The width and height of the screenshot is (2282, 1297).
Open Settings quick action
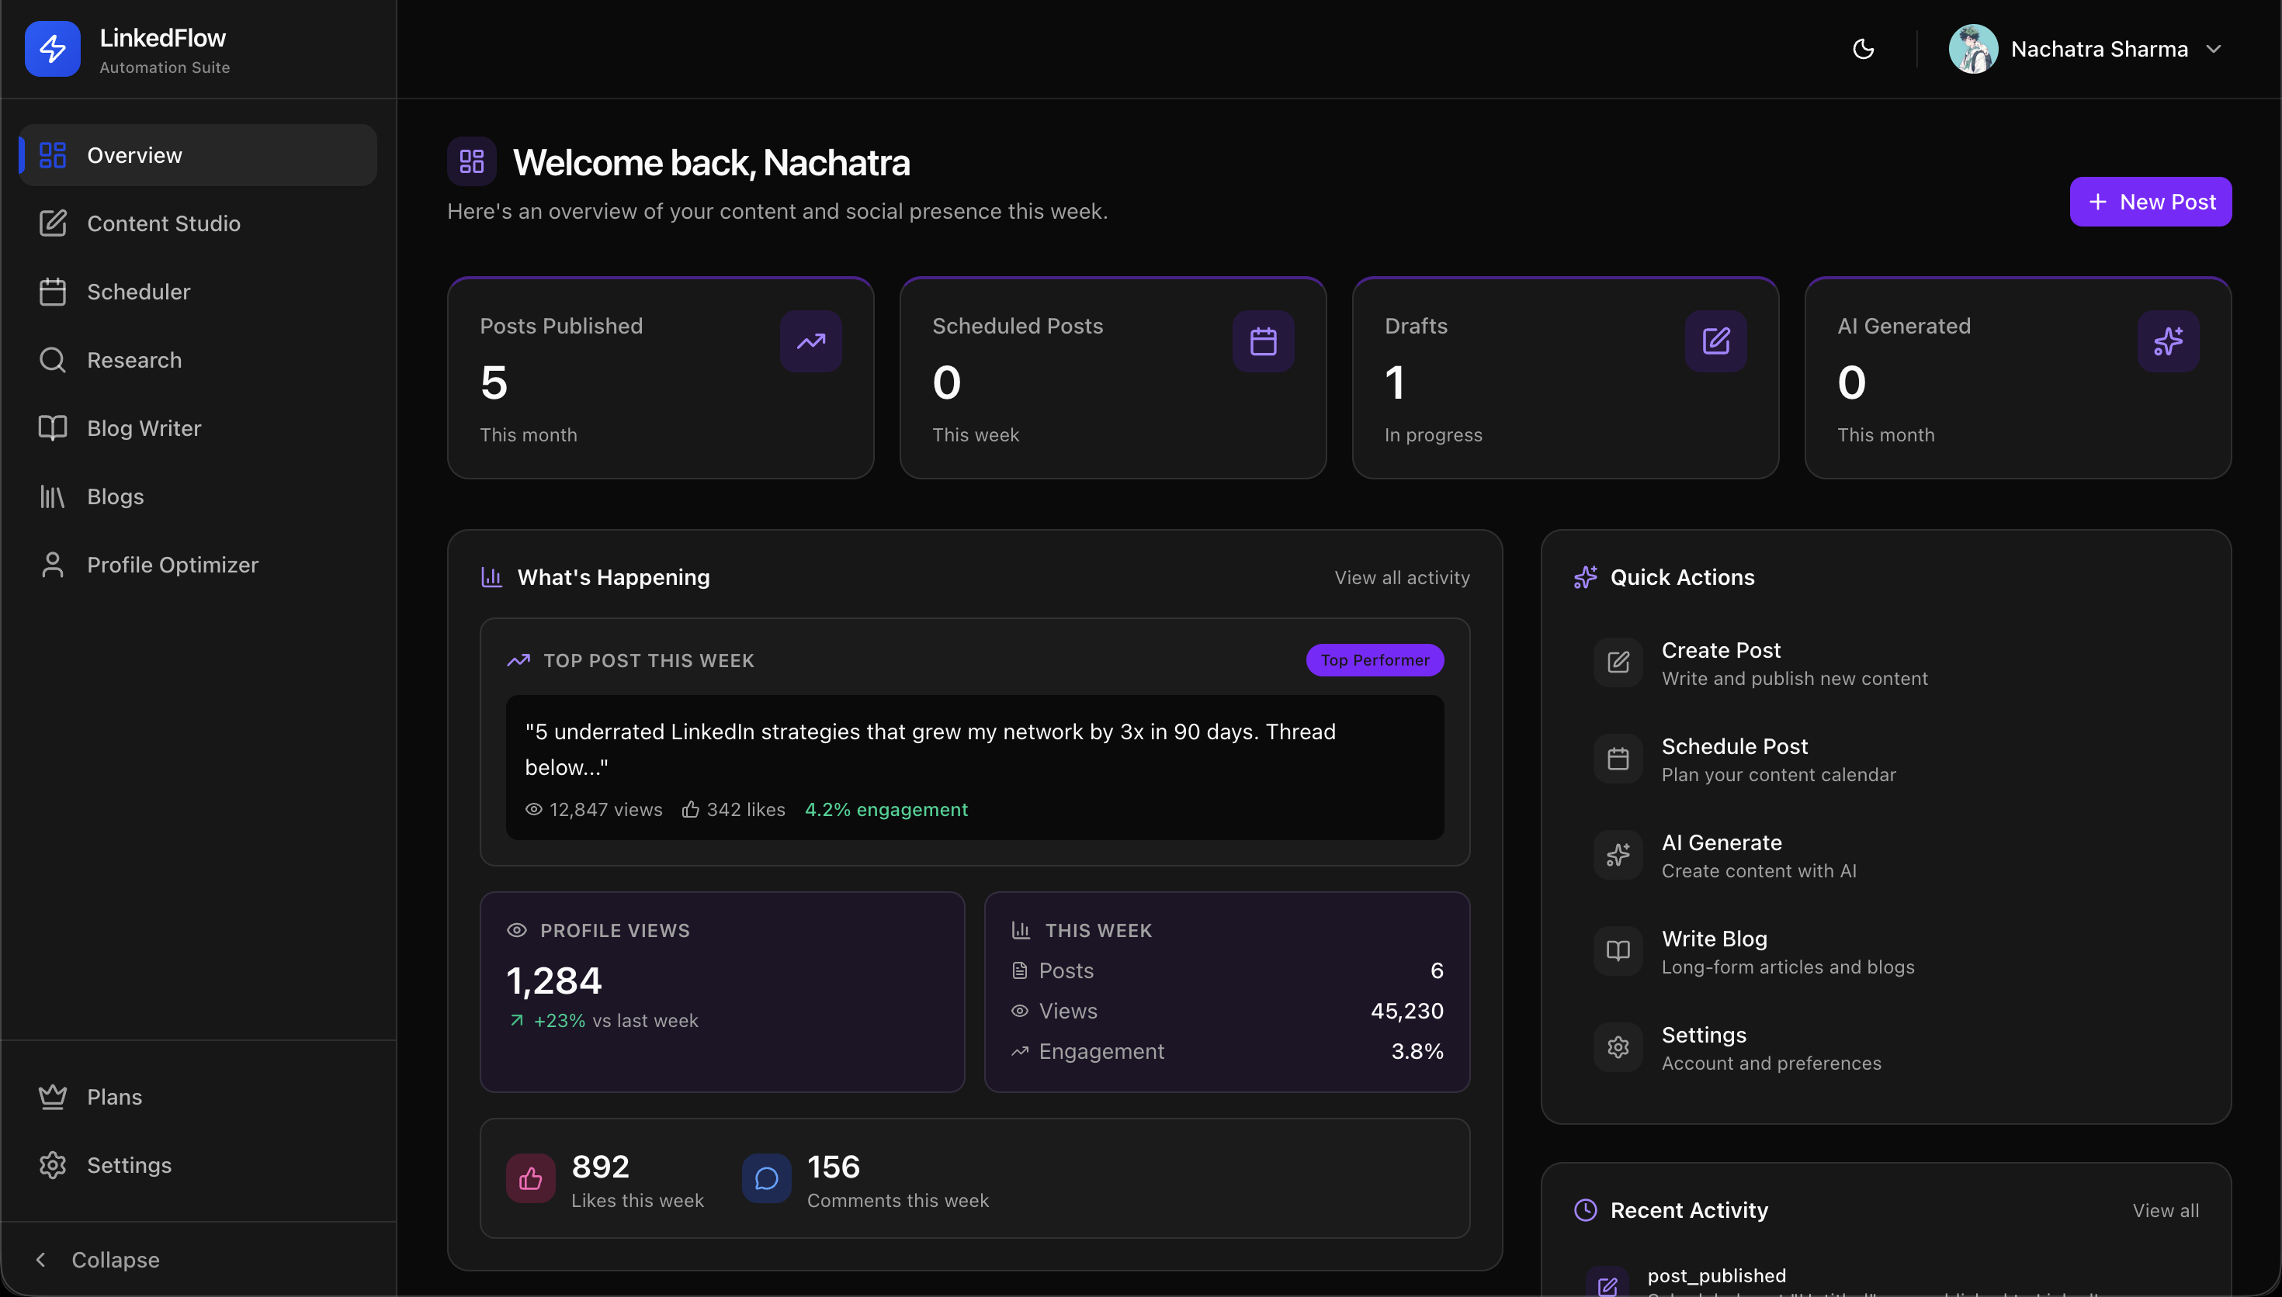(1885, 1047)
